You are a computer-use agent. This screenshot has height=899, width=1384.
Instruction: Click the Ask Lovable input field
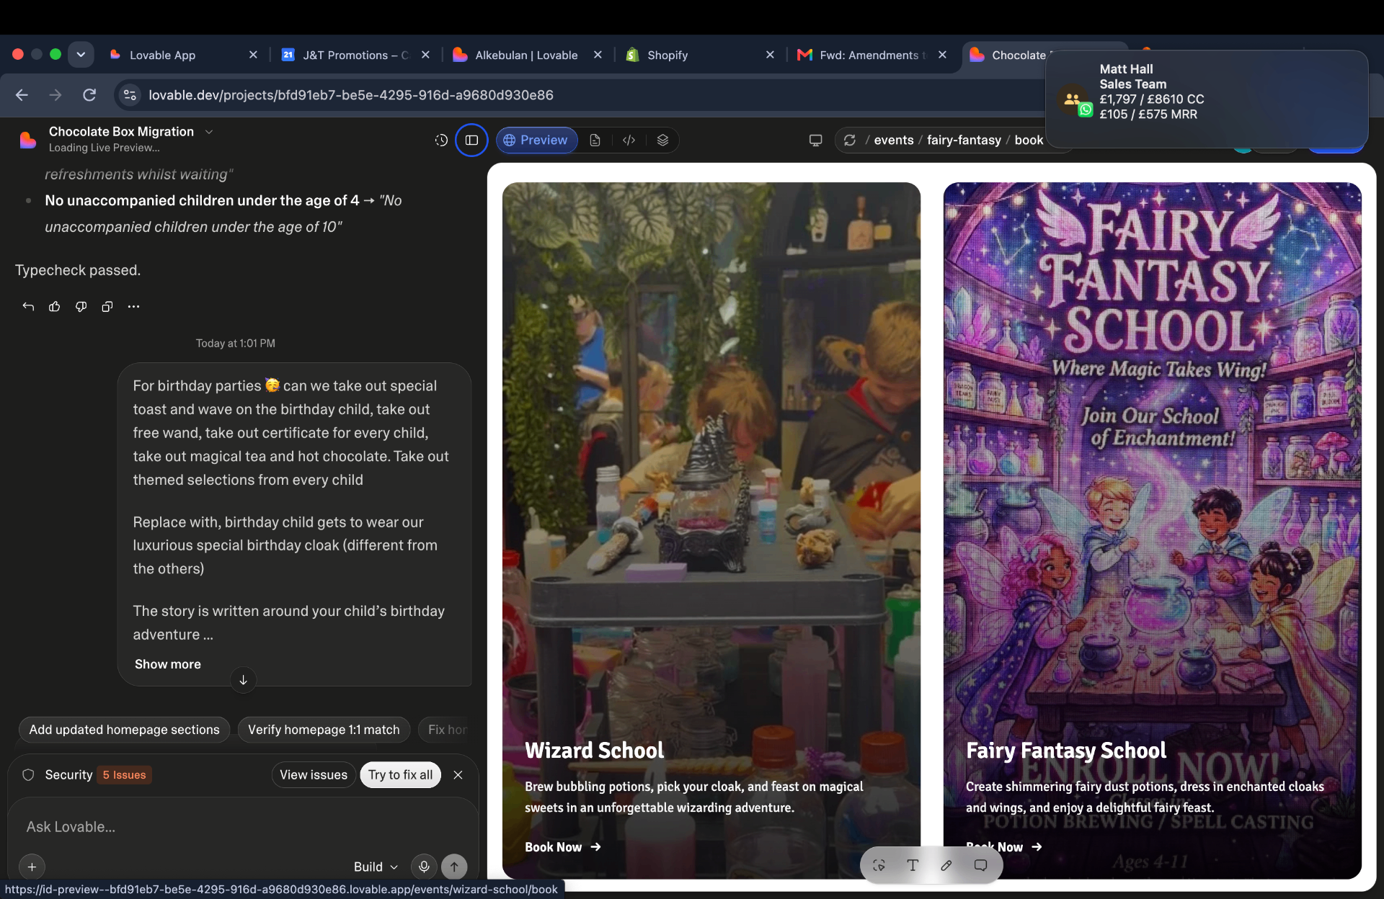(242, 827)
